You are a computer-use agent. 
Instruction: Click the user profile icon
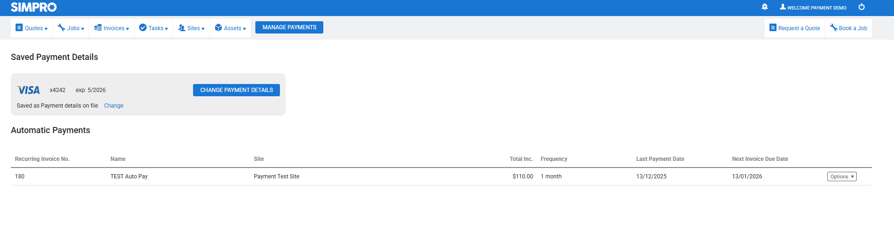[x=783, y=7]
